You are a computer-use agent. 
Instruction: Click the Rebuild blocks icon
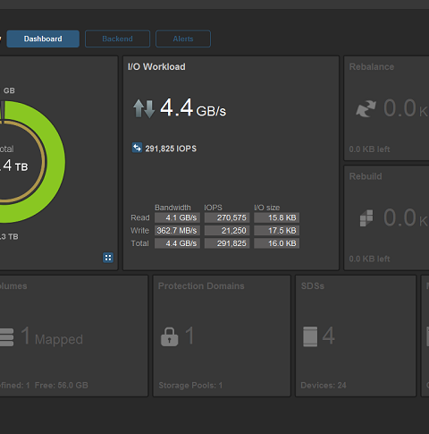pos(366,218)
